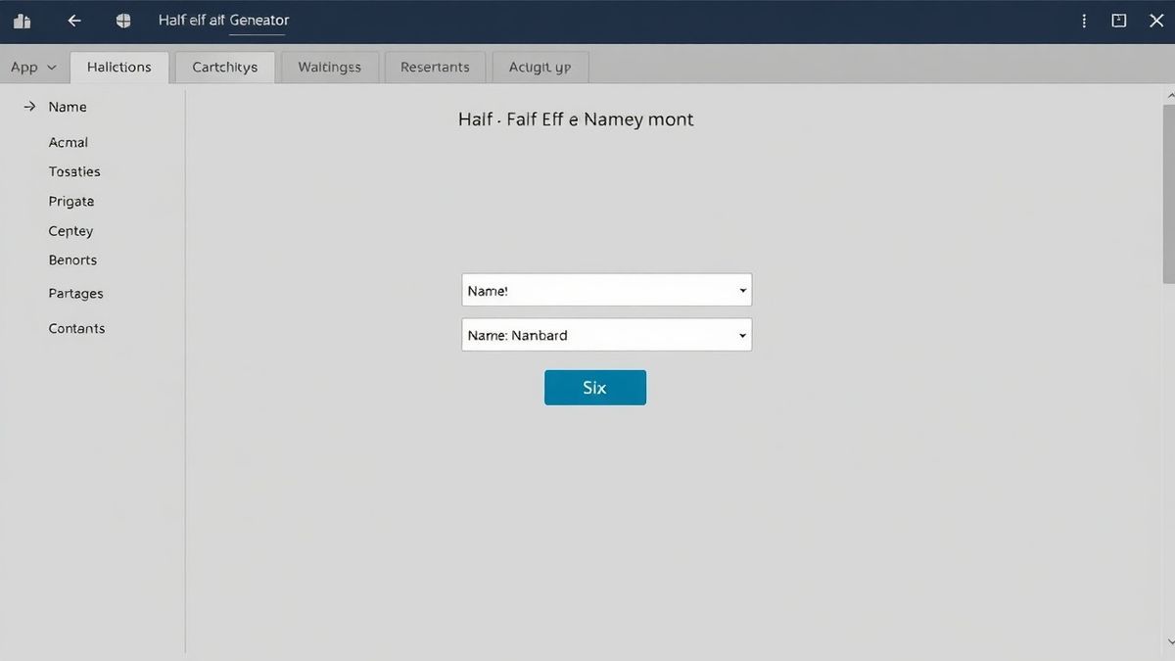1175x661 pixels.
Task: Expand the App dropdown menu
Action: (33, 68)
